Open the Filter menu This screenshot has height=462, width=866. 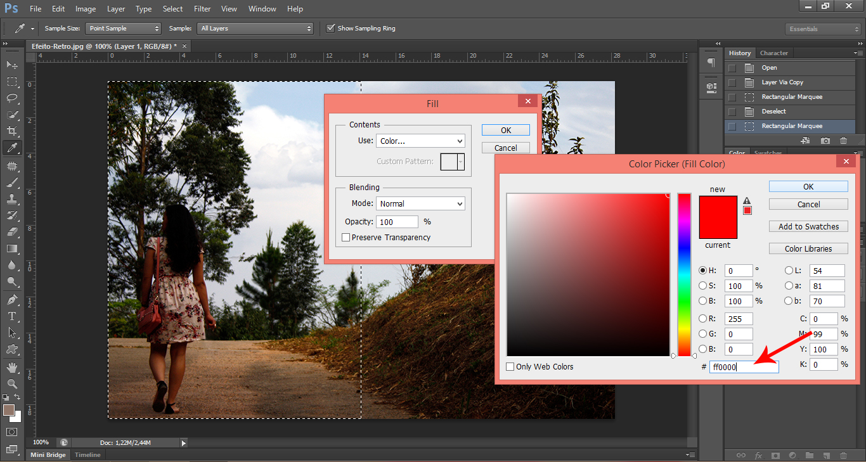coord(202,9)
